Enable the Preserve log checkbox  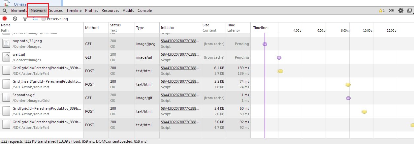pos(44,19)
